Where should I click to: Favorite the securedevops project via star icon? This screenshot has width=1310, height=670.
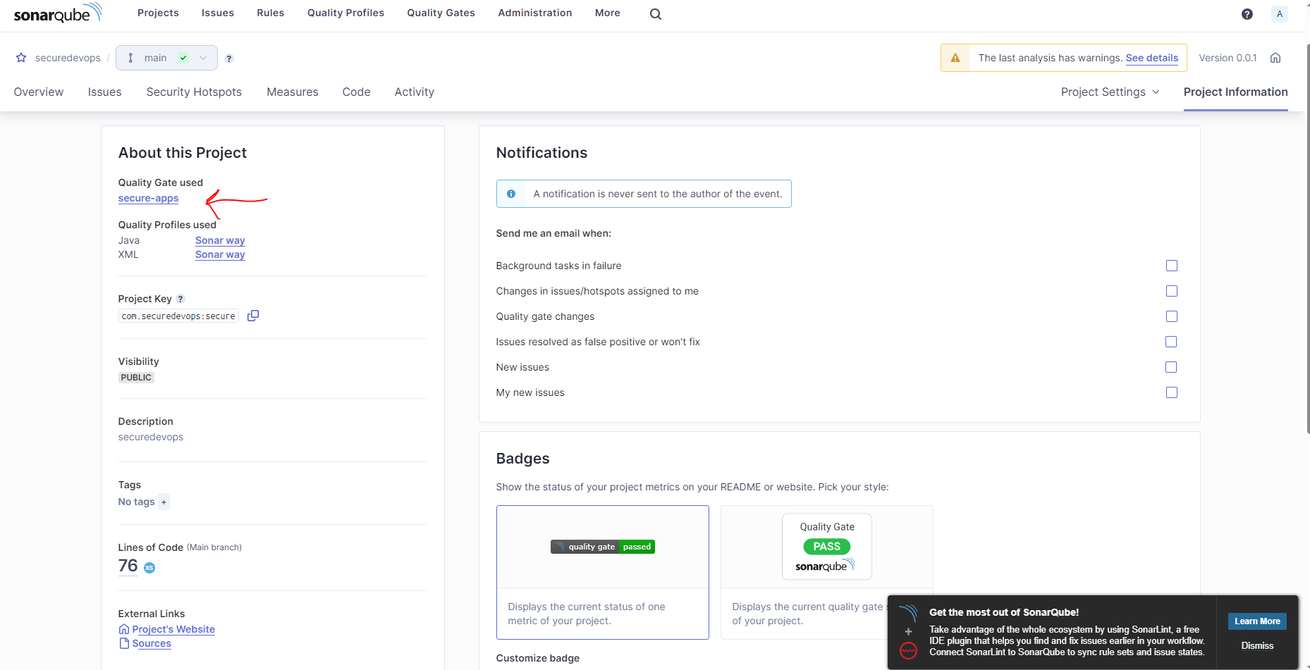[21, 58]
